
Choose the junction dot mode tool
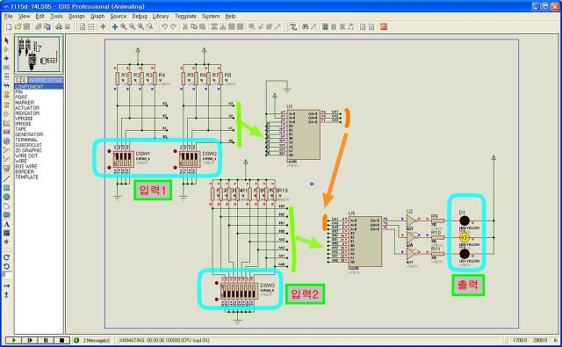coord(6,58)
